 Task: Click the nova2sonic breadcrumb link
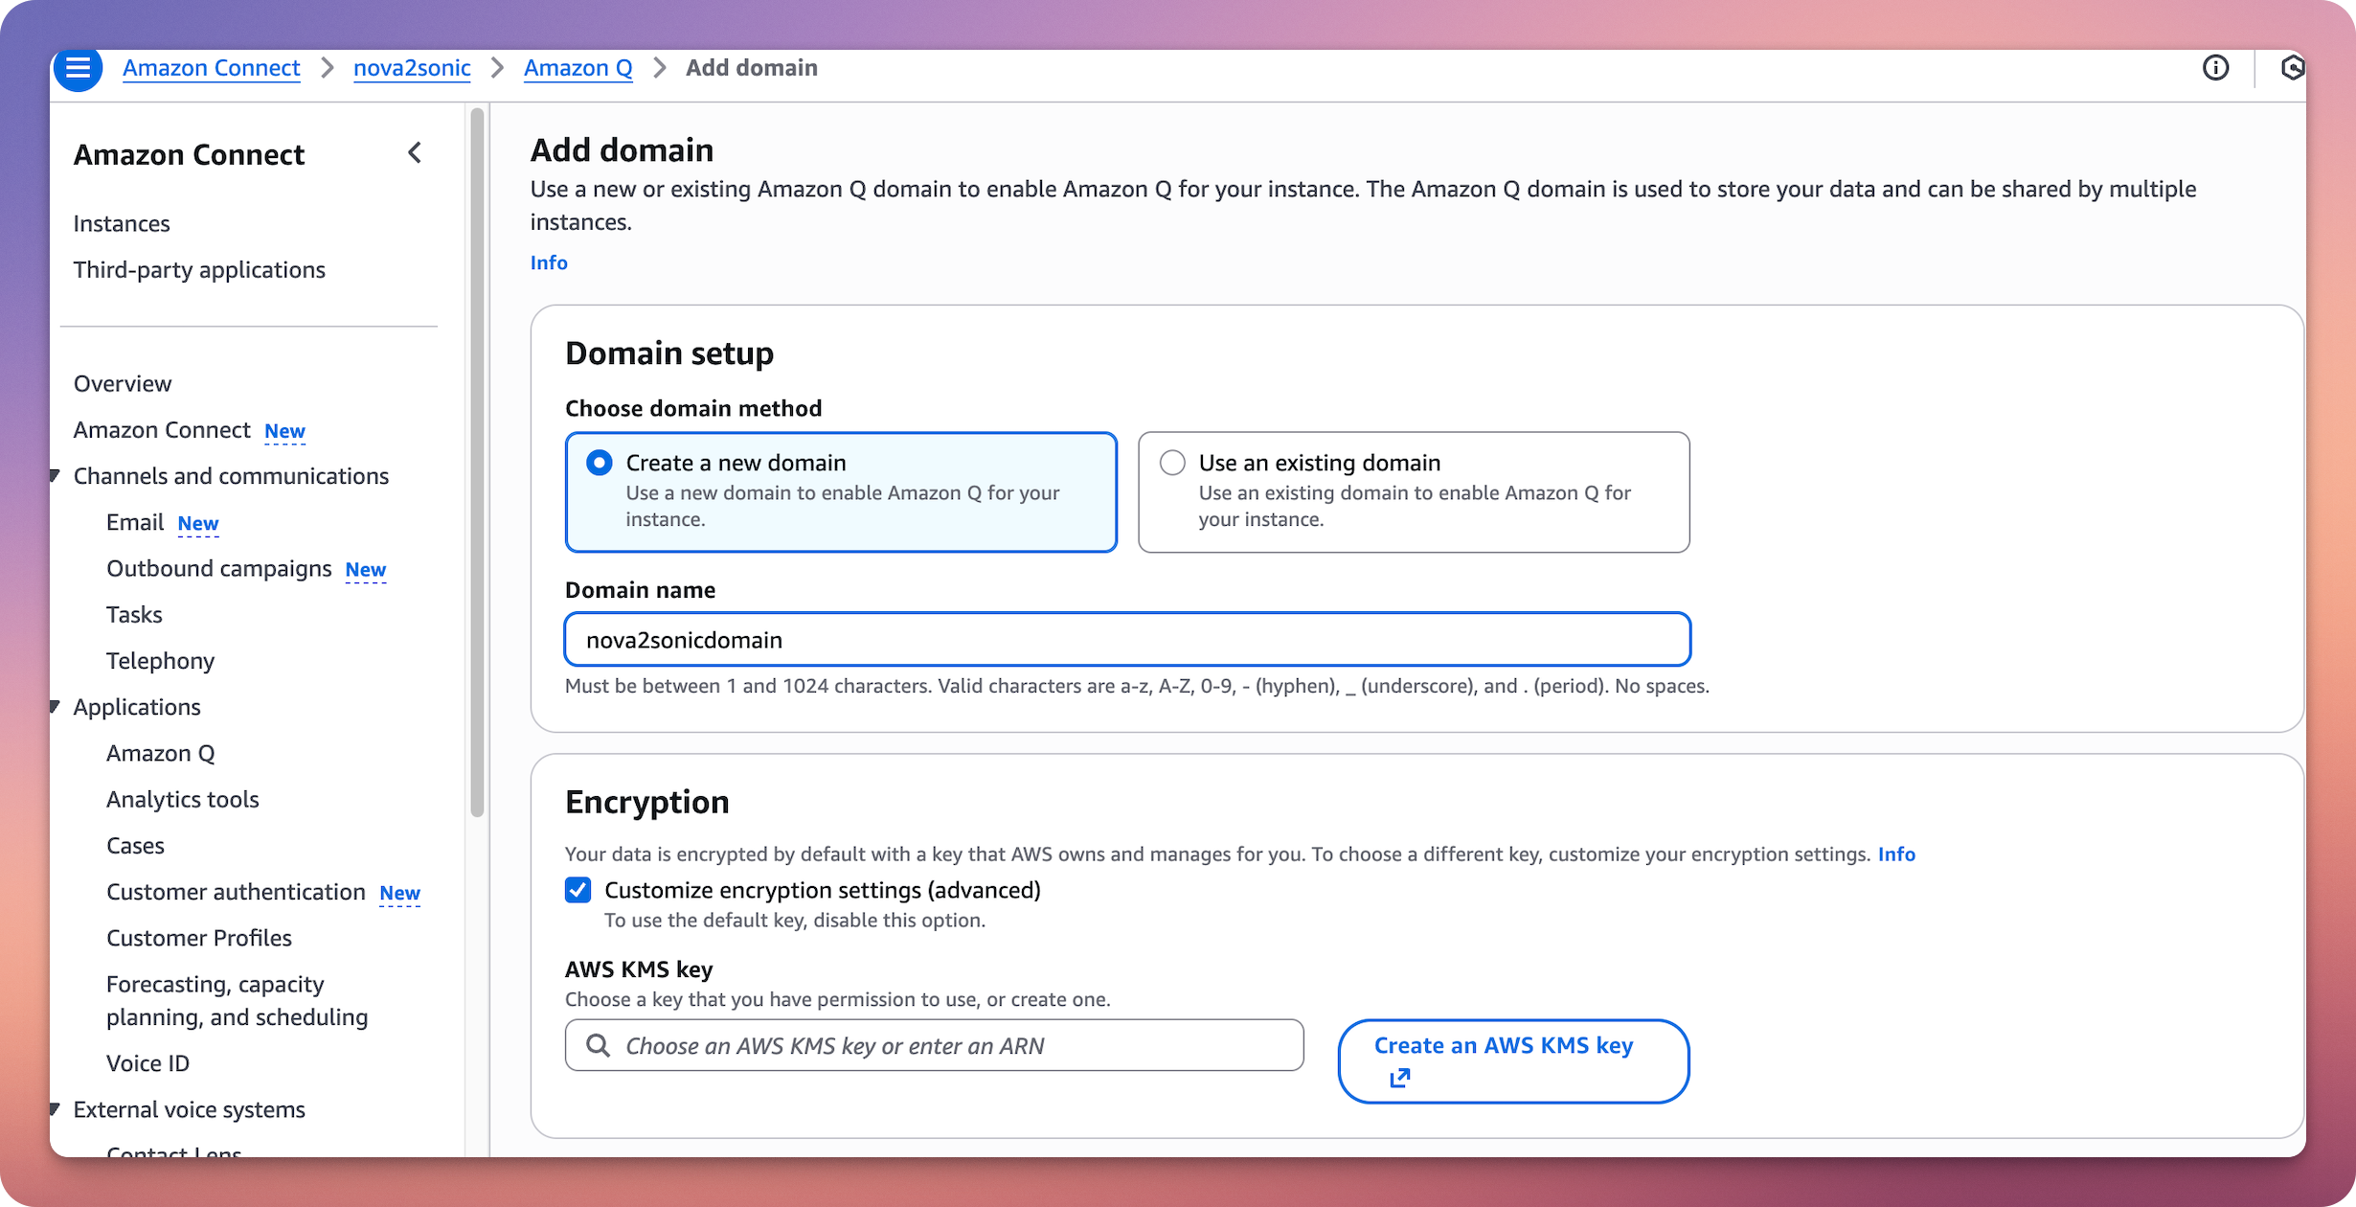[x=412, y=67]
